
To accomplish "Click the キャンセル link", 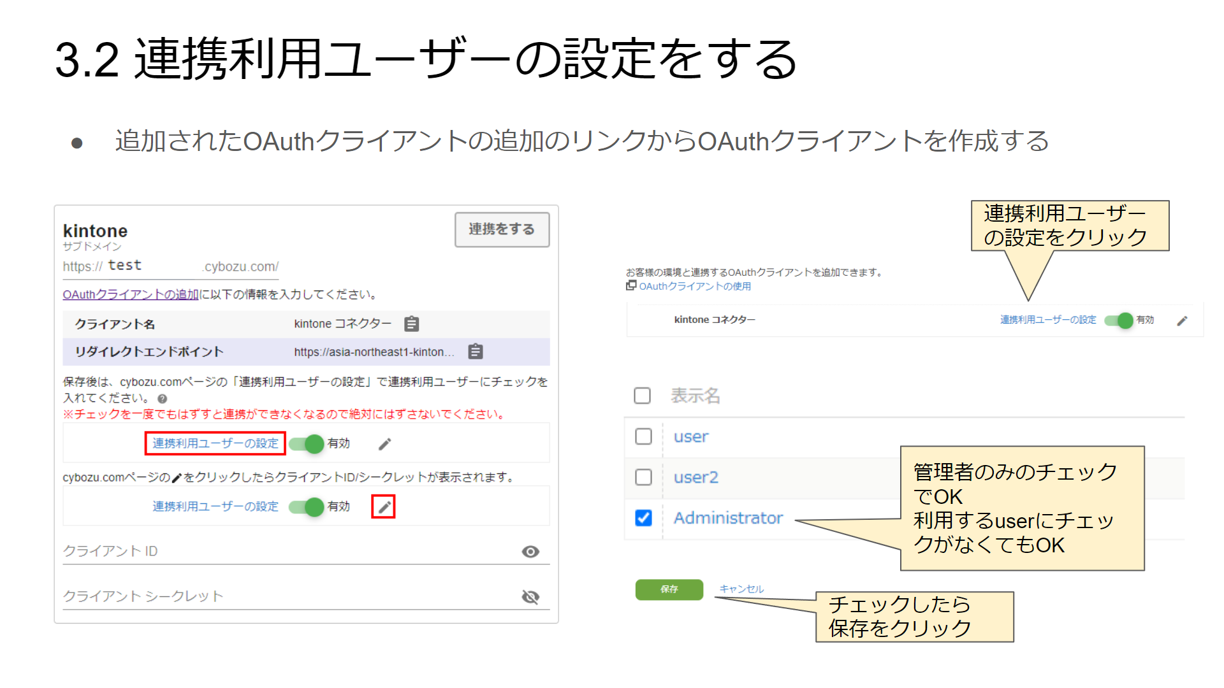I will coord(741,589).
